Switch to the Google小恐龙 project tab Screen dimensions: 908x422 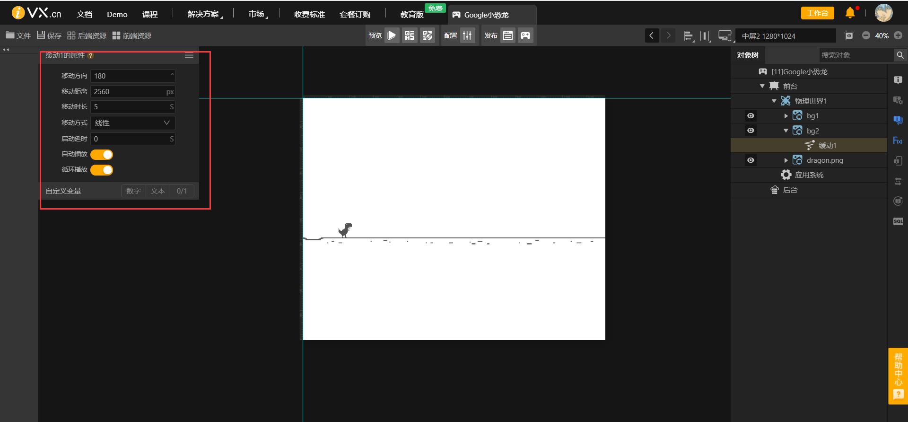click(492, 15)
